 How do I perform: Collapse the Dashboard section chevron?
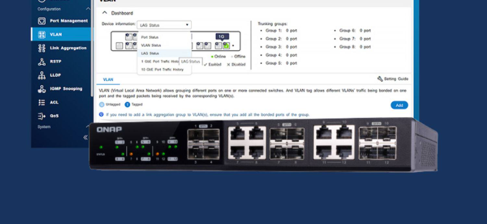pos(105,13)
